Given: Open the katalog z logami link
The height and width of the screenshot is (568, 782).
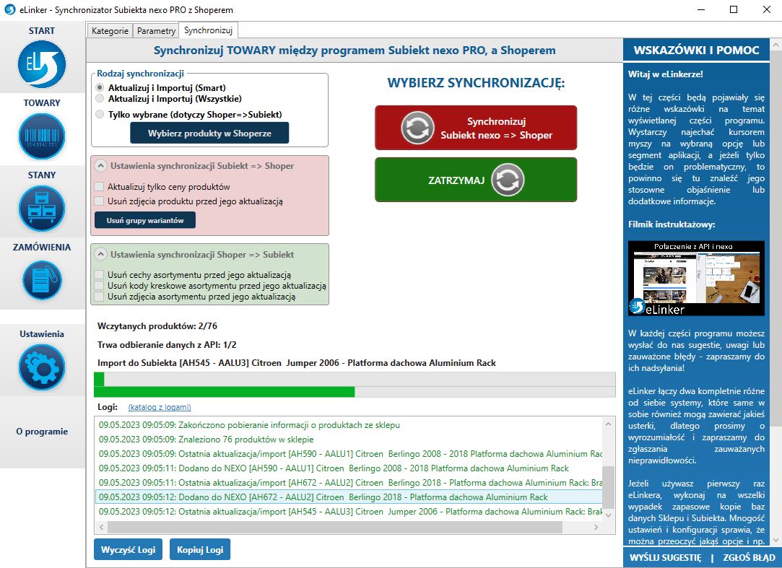Looking at the screenshot, I should coord(160,407).
